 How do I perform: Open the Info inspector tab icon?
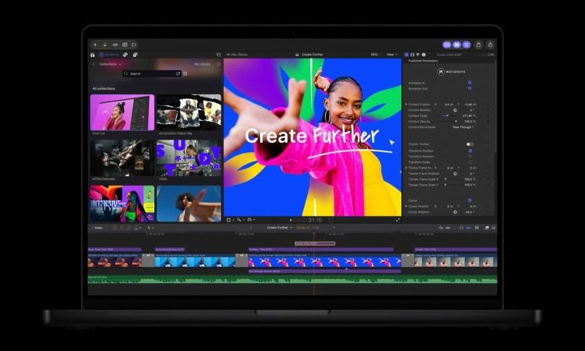click(423, 55)
